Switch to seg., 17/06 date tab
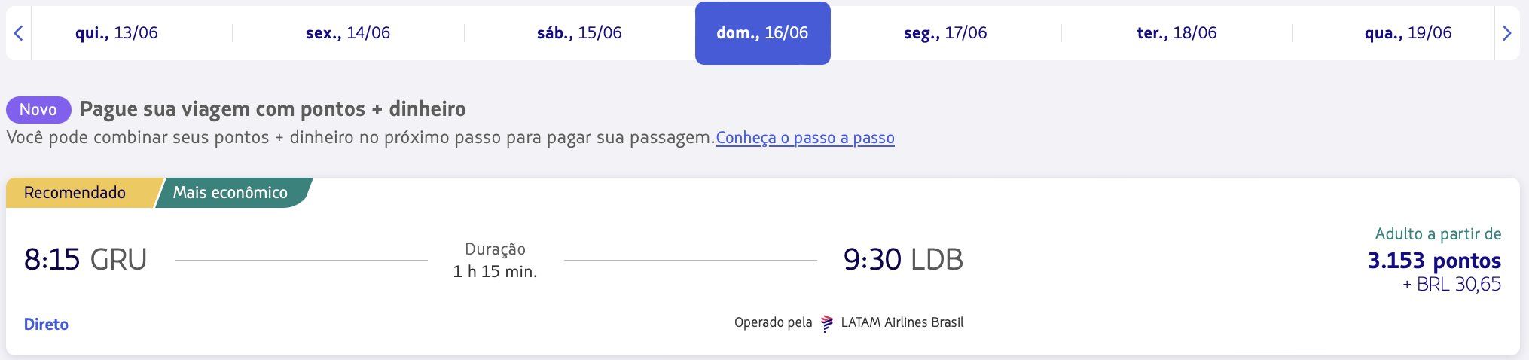The width and height of the screenshot is (1529, 360). 945,33
